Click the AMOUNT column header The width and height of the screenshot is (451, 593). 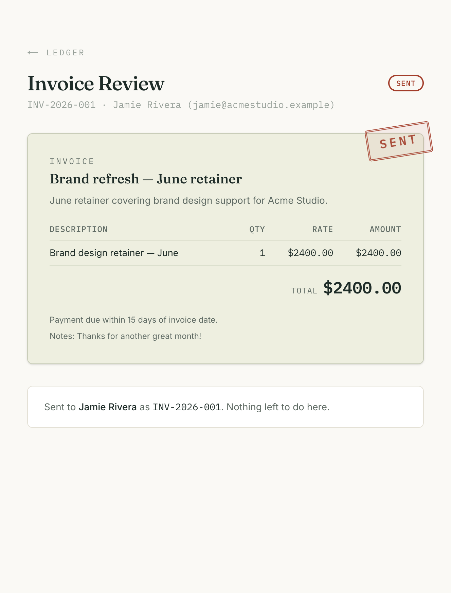pos(385,229)
